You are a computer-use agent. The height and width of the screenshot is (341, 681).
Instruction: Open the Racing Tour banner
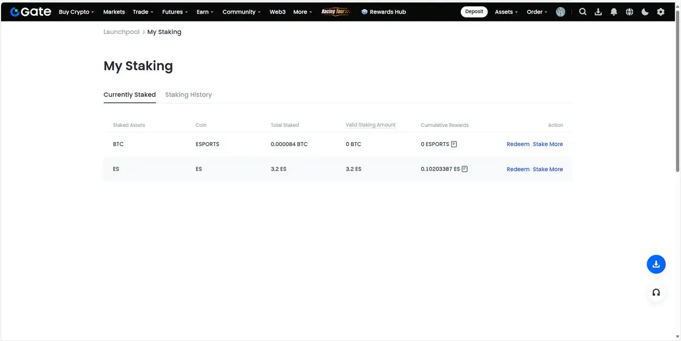tap(336, 11)
